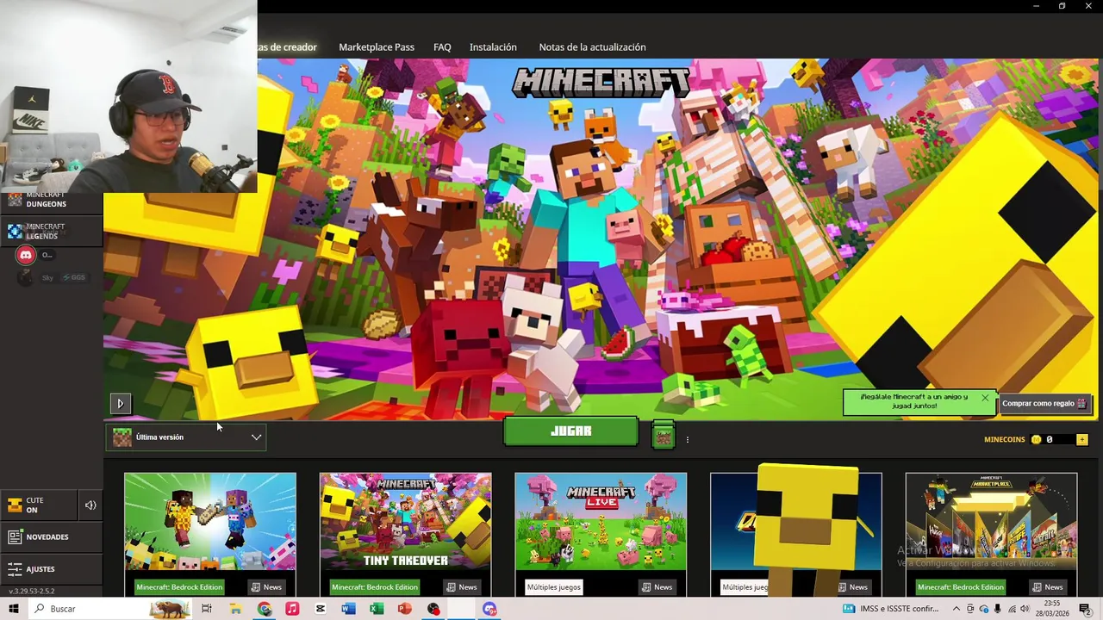Click the IMSS e ISSSTE news widget
This screenshot has height=620, width=1103.
pos(892,609)
